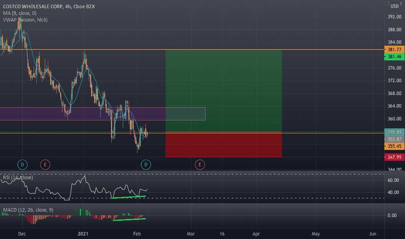Click the February dividend 'D' marker
Viewport: 405px width, 239px height.
(146, 165)
